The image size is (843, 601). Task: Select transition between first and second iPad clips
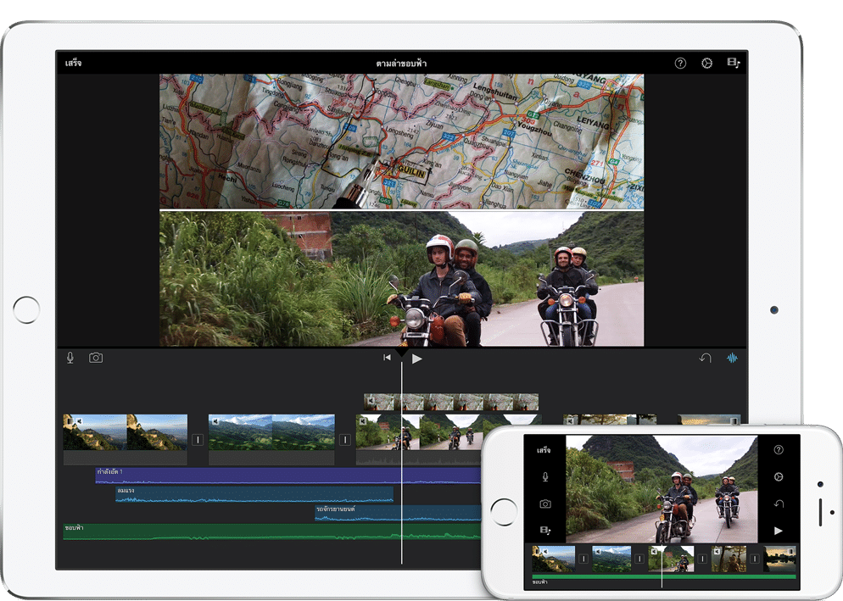pyautogui.click(x=198, y=440)
